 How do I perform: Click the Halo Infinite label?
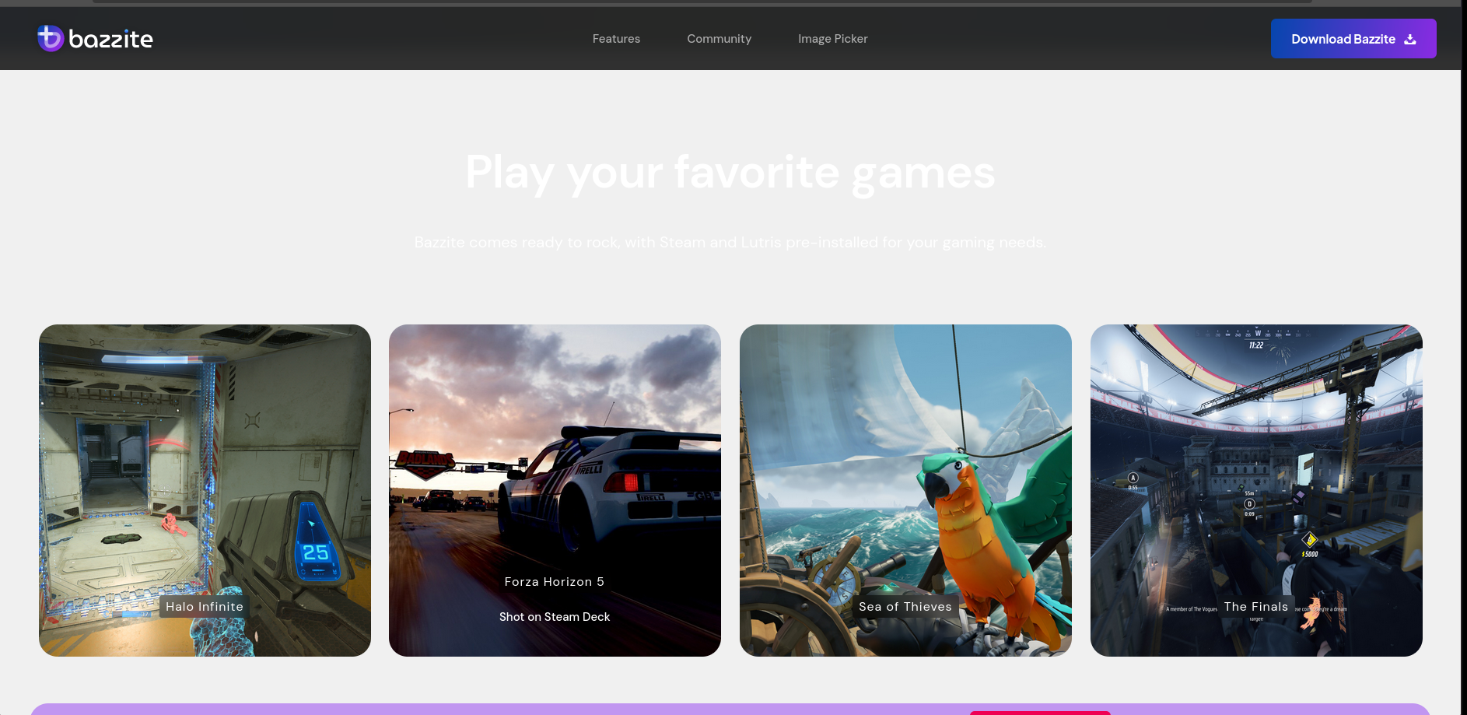205,607
